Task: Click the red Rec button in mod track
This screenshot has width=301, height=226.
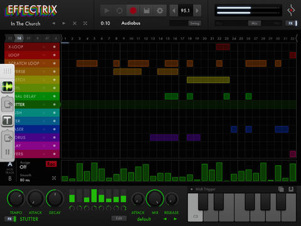Action: (51, 164)
